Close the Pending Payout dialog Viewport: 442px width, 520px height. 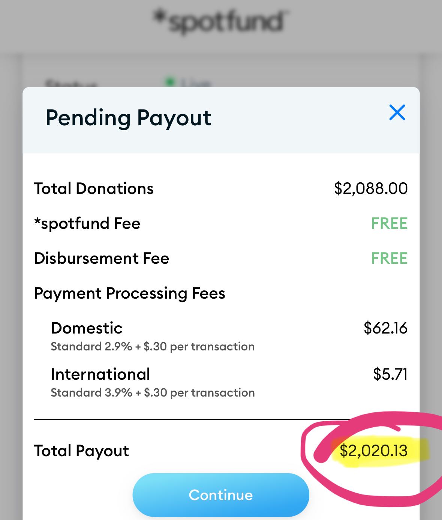(397, 113)
